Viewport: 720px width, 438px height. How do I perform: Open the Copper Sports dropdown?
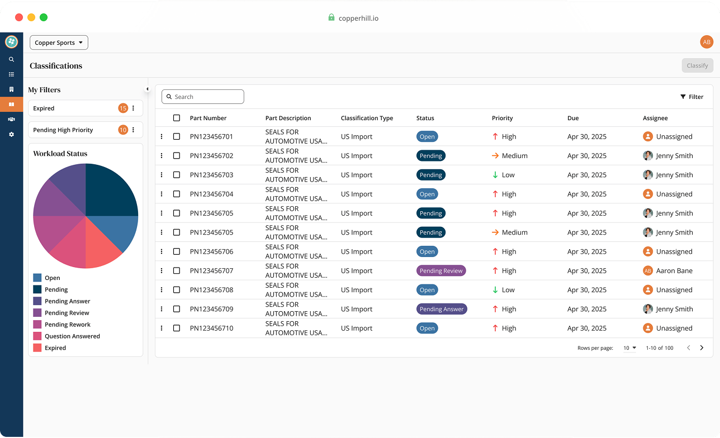coord(59,42)
